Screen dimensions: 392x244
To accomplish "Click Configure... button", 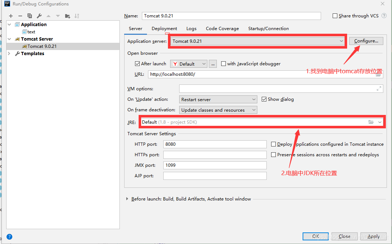I will 366,41.
